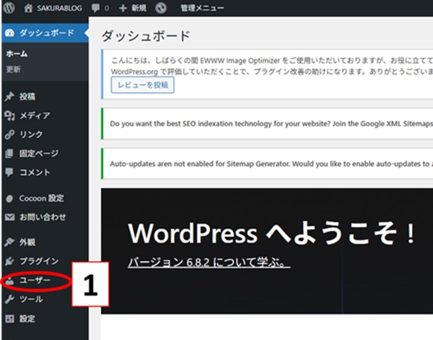The width and height of the screenshot is (433, 340).
Task: Click the envelope icon beside お問い合わせ
Action: [9, 217]
